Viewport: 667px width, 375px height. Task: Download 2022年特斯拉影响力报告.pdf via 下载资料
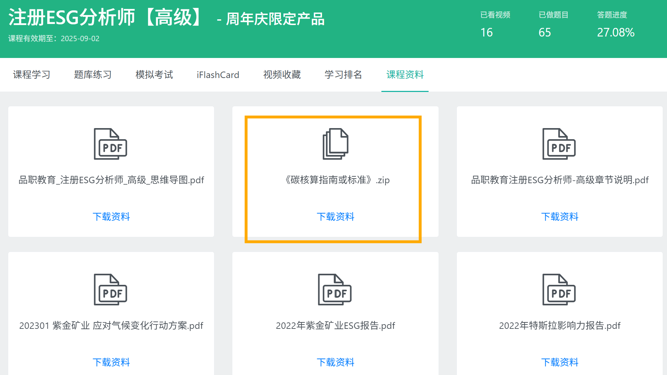(560, 362)
